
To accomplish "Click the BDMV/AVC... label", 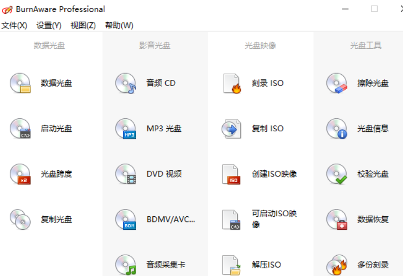I will 170,219.
